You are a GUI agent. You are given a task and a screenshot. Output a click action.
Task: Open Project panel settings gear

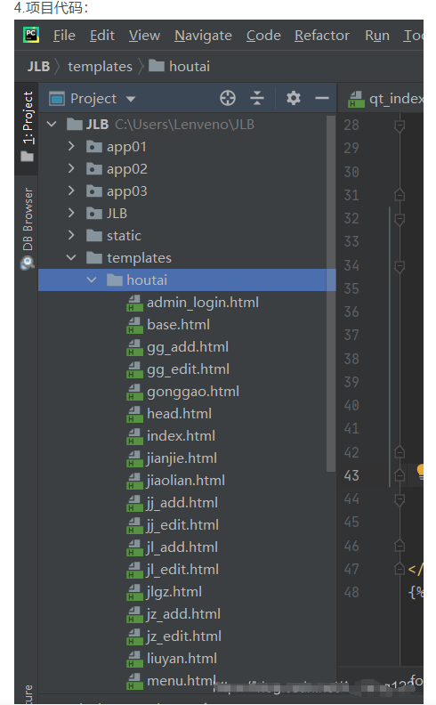[x=293, y=98]
